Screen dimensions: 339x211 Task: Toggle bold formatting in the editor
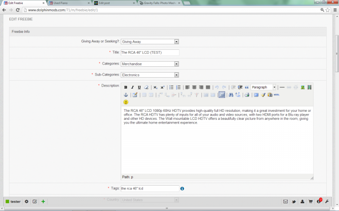[x=125, y=87]
